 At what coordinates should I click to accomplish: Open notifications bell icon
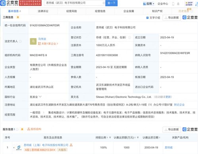(178, 4)
